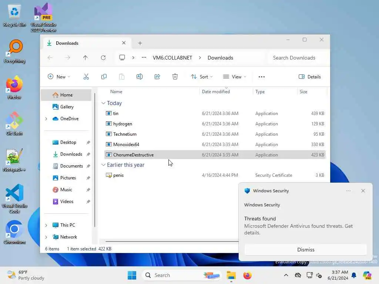
Task: Open Windows Security notification options ellipsis
Action: point(348,191)
